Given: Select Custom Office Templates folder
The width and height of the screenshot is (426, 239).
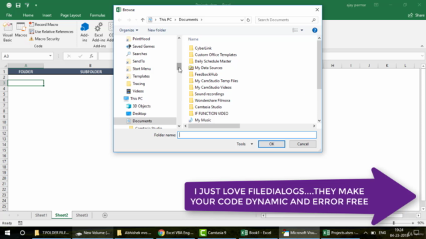Looking at the screenshot, I should coord(216,54).
